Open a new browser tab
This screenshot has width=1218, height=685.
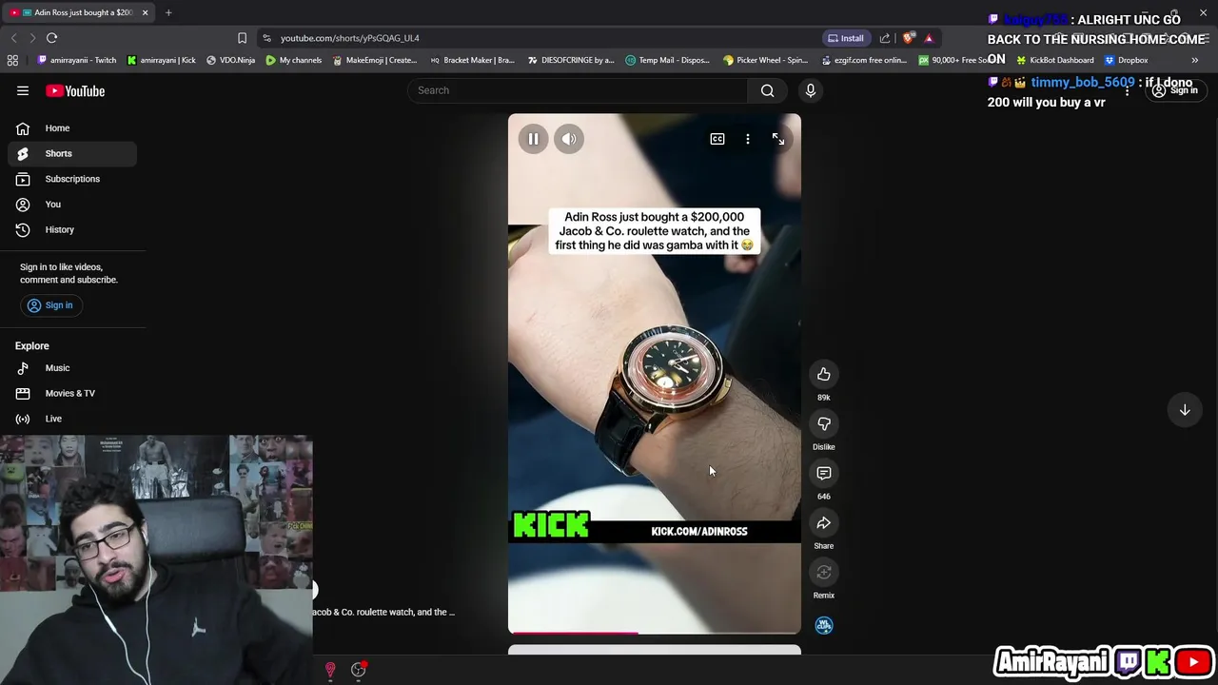click(168, 12)
